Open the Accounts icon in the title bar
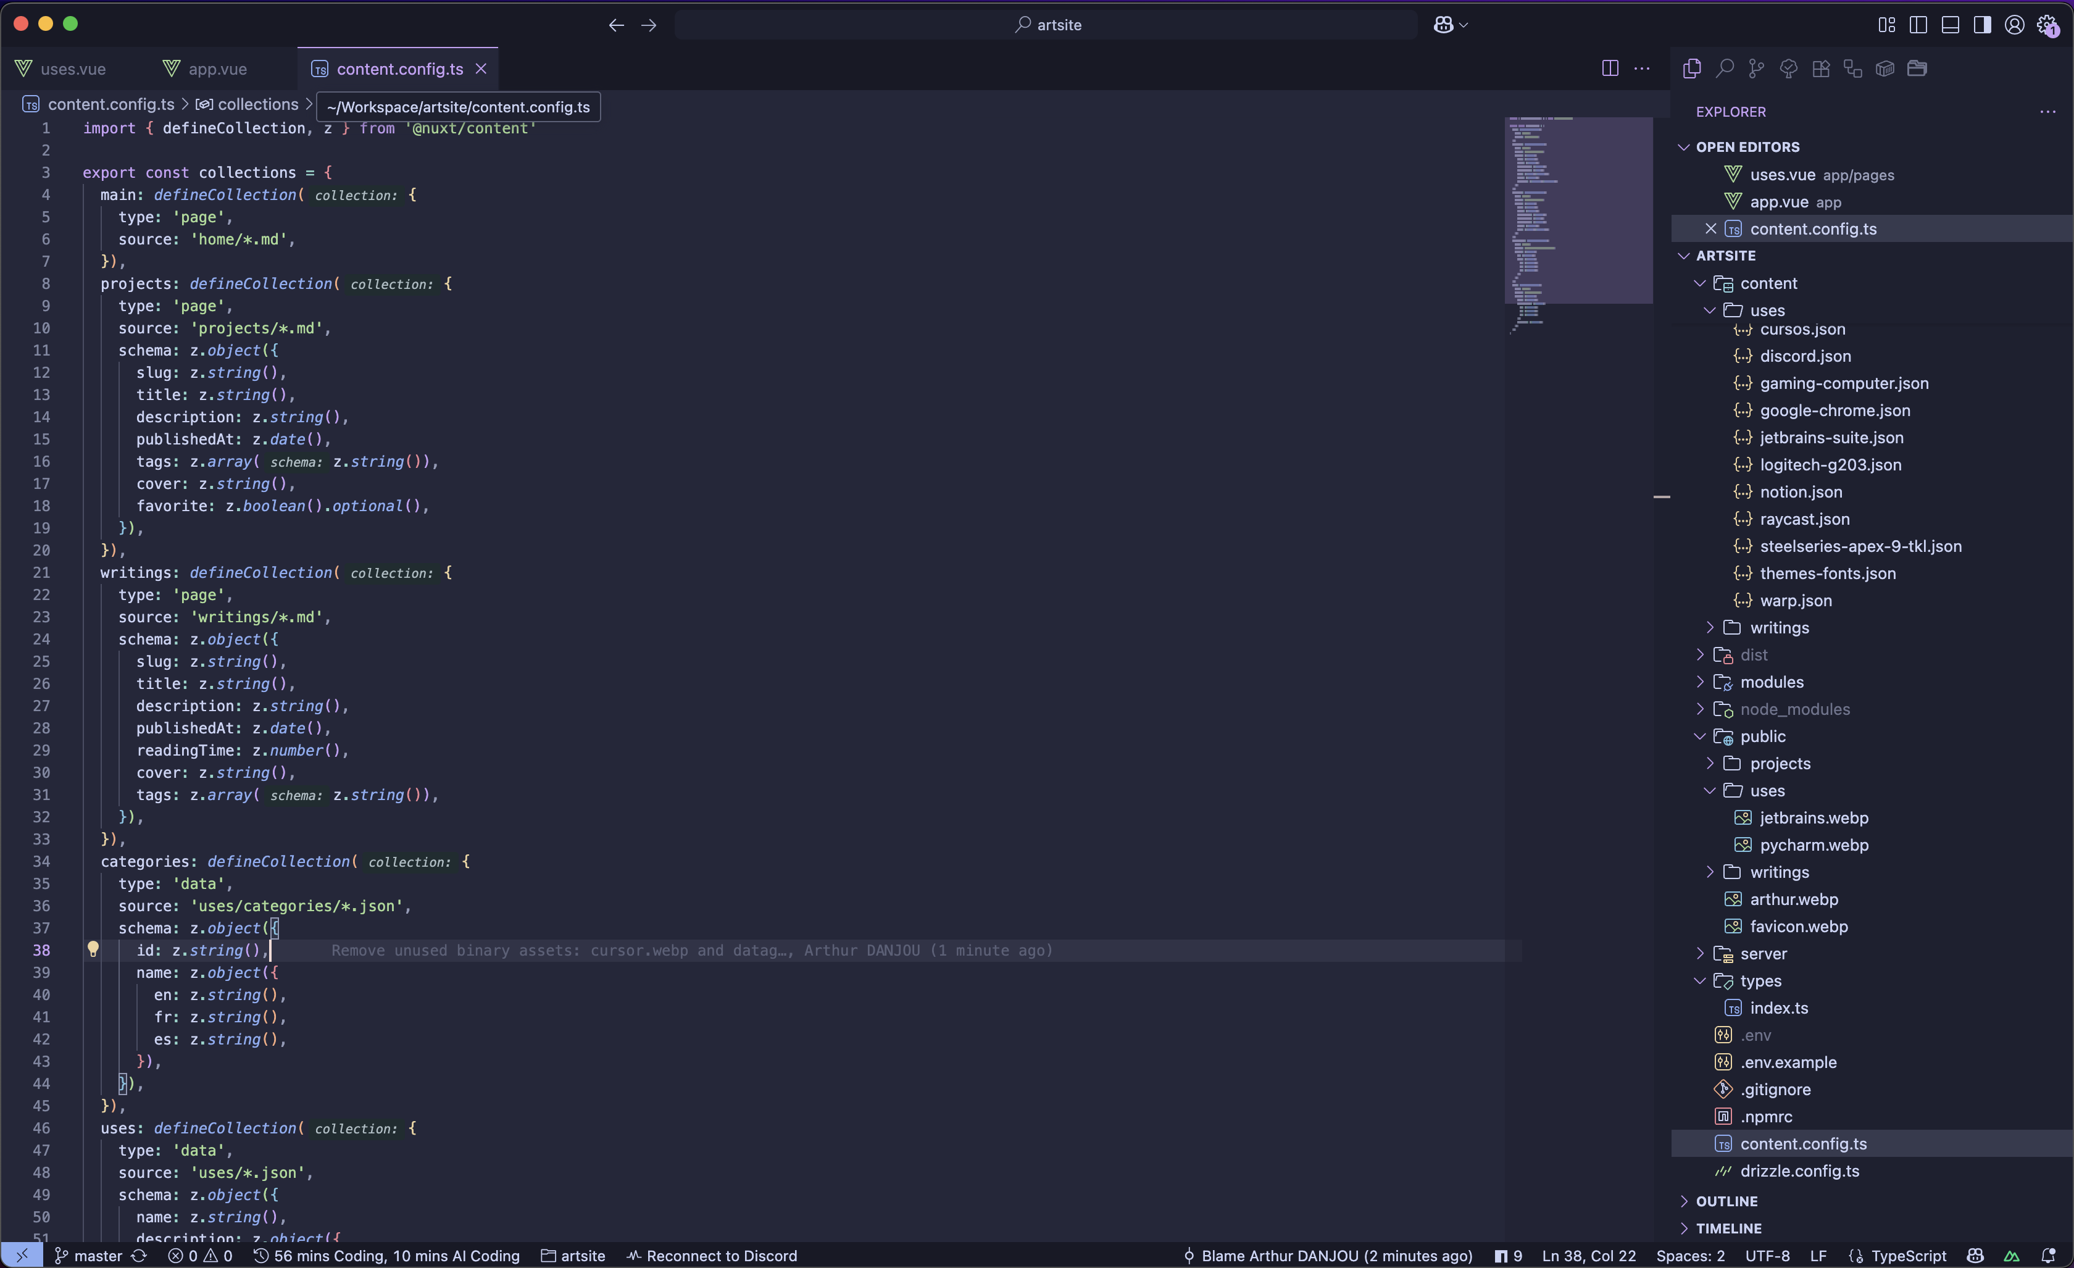Screen dimensions: 2074x1268 coord(2015,25)
